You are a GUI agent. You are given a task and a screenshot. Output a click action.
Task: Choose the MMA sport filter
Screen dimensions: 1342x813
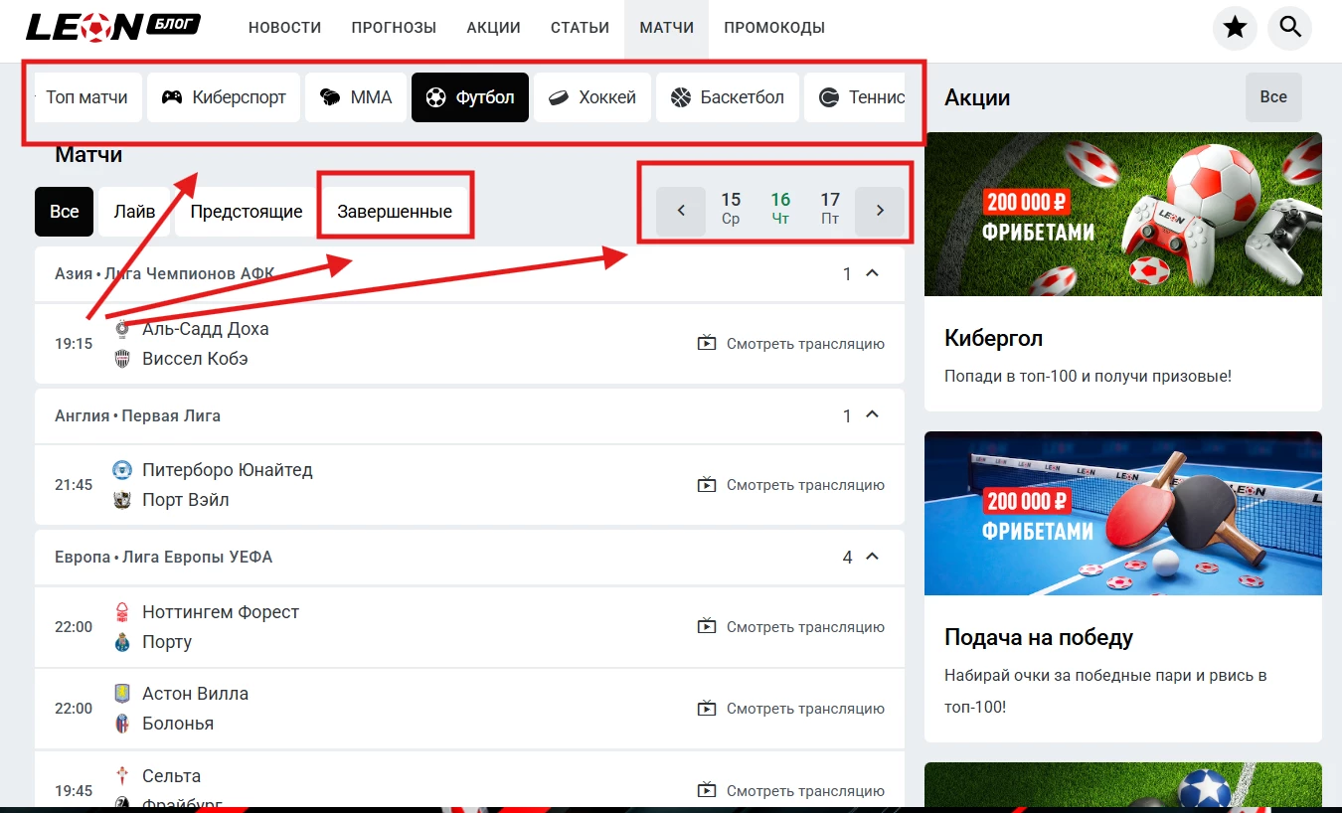click(x=355, y=97)
